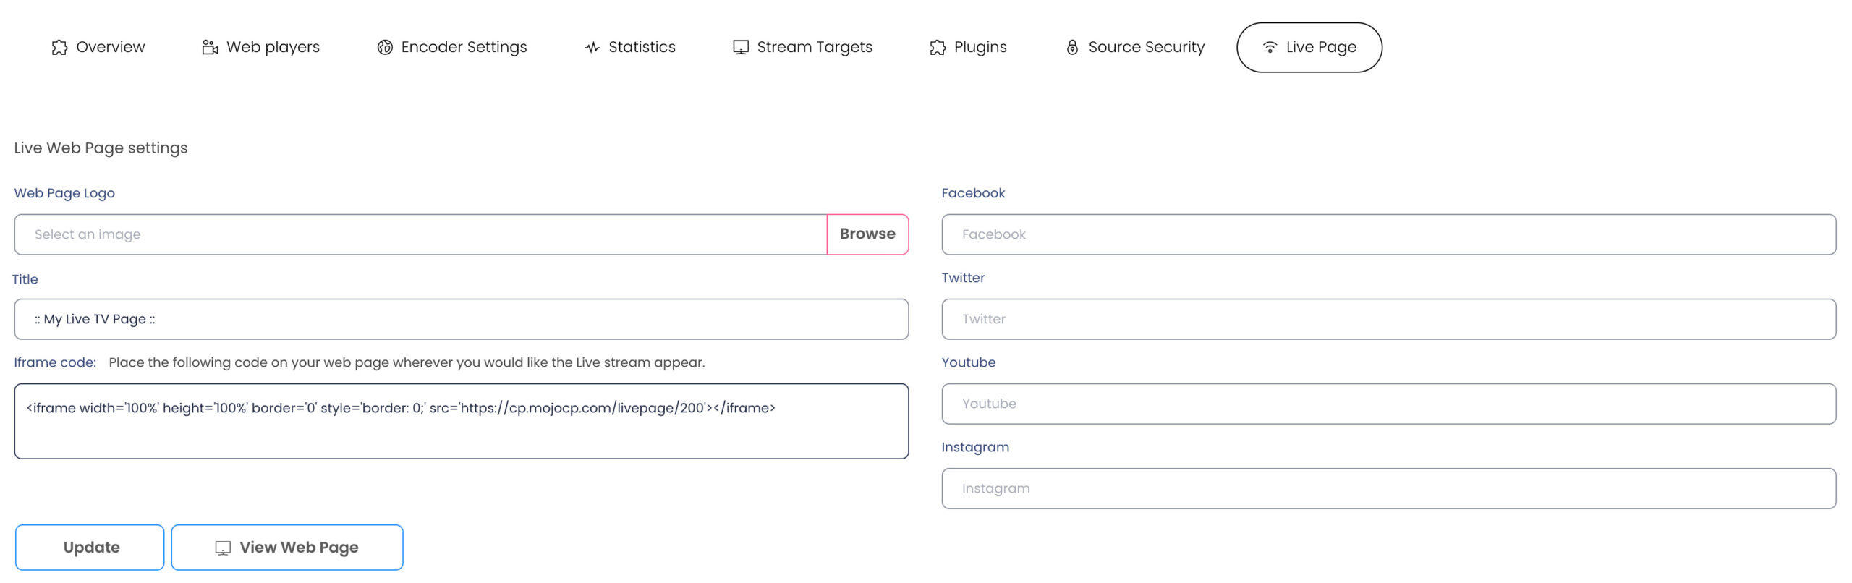Click the Plugins puzzle icon
The image size is (1852, 583).
pyautogui.click(x=938, y=48)
